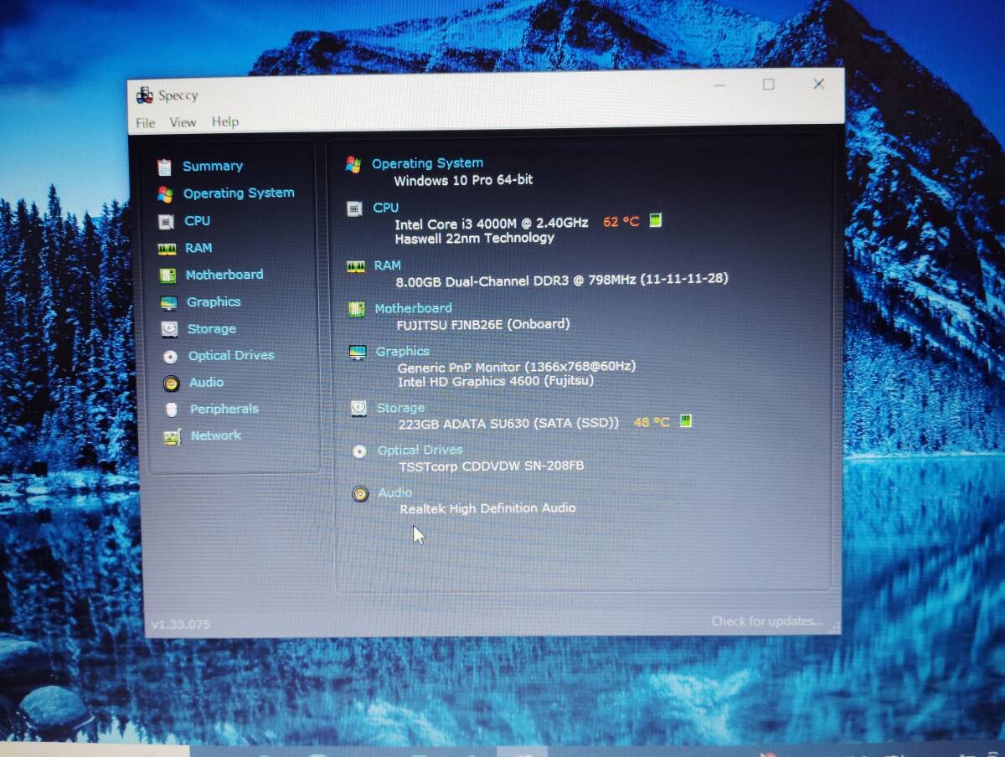Open the File menu
1005x757 pixels.
tap(145, 123)
